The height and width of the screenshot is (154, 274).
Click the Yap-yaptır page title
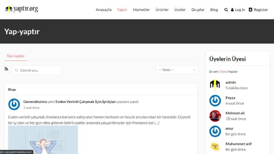coord(22,32)
